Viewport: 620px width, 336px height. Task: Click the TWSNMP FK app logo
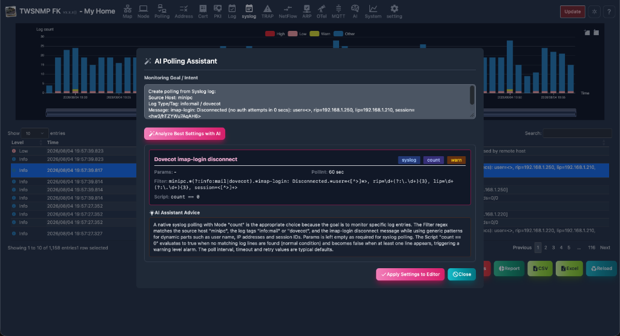pyautogui.click(x=11, y=12)
